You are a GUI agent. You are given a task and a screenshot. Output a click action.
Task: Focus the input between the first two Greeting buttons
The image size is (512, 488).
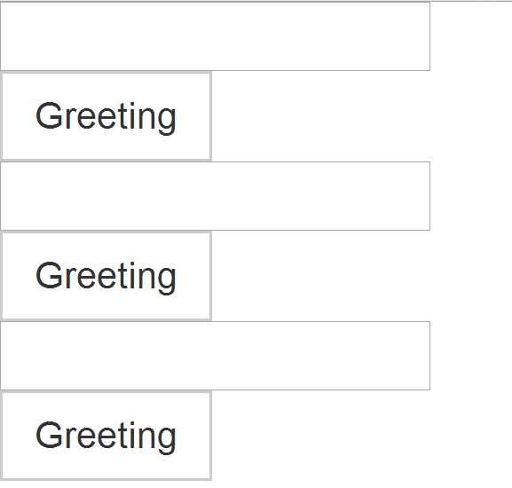[216, 196]
